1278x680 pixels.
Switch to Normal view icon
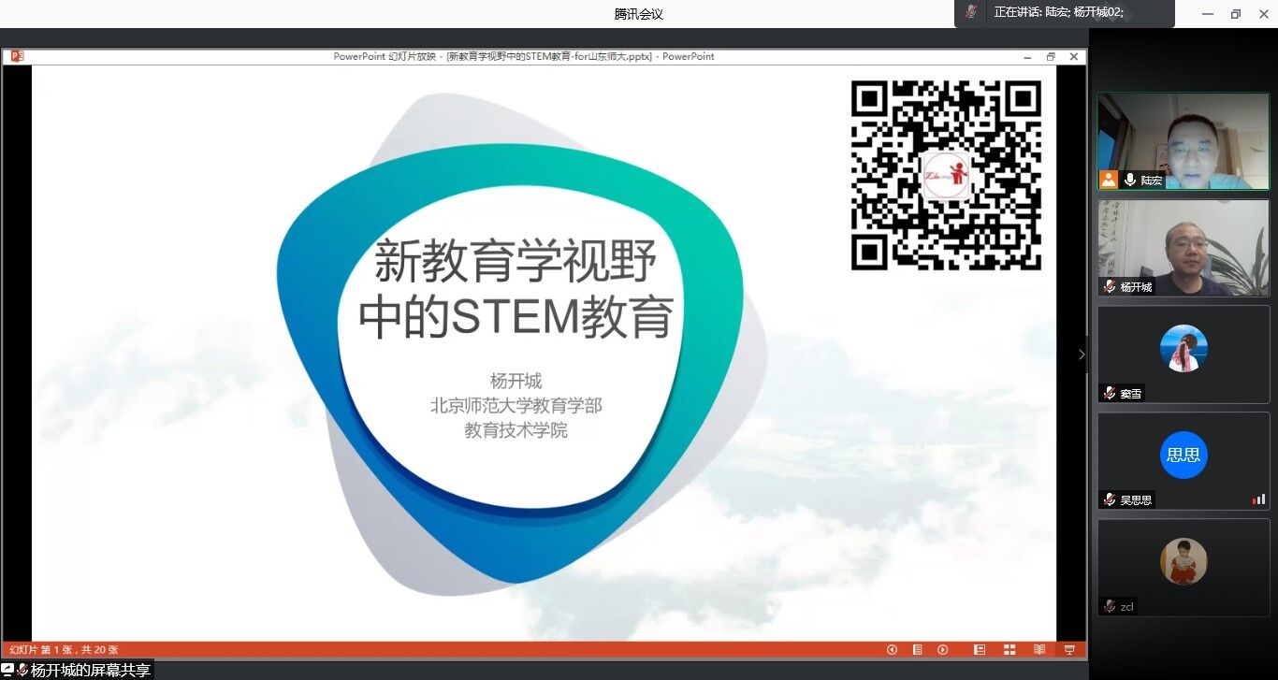(980, 650)
